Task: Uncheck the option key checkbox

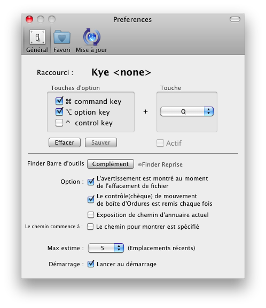Action: click(x=59, y=112)
